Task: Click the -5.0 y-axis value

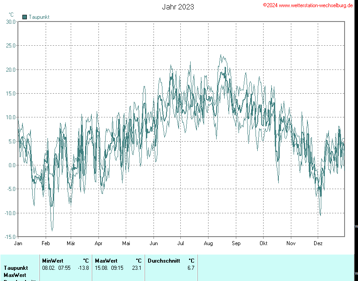Action: [11, 189]
